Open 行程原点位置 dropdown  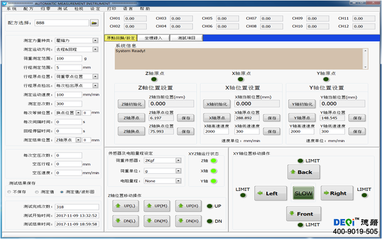tap(95, 76)
